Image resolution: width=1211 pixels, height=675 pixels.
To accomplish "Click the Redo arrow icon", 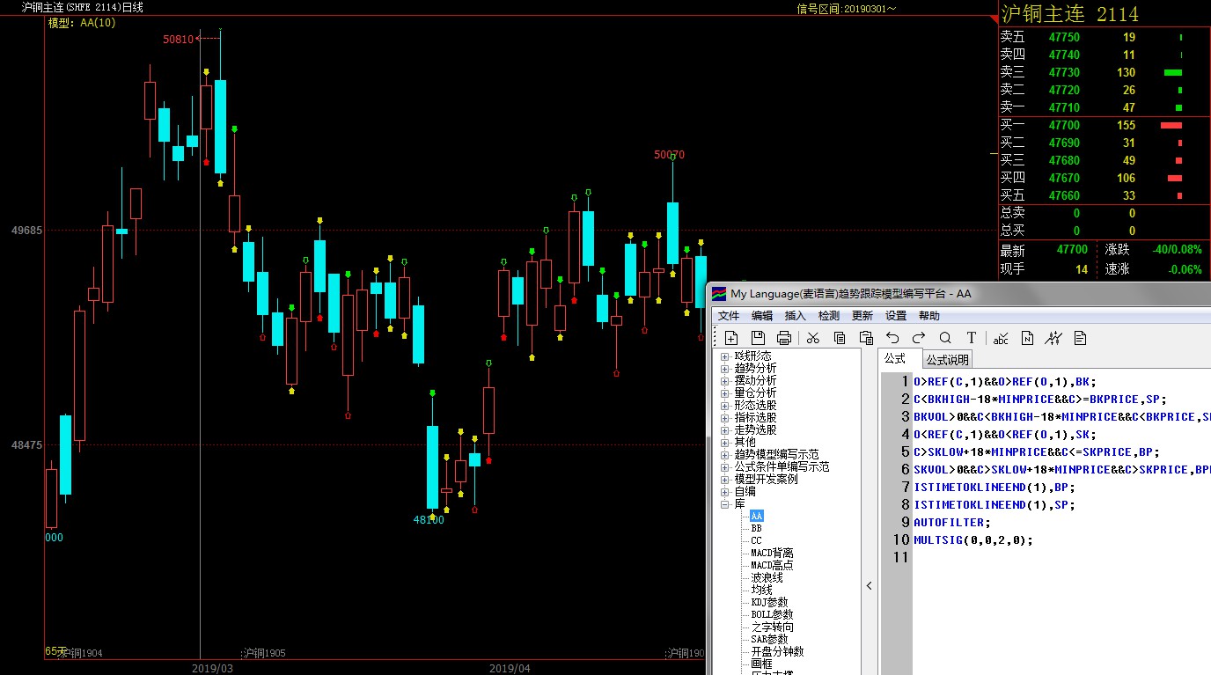I will [x=919, y=338].
